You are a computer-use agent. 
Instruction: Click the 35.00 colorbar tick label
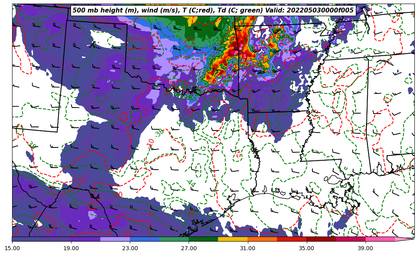tap(306, 248)
